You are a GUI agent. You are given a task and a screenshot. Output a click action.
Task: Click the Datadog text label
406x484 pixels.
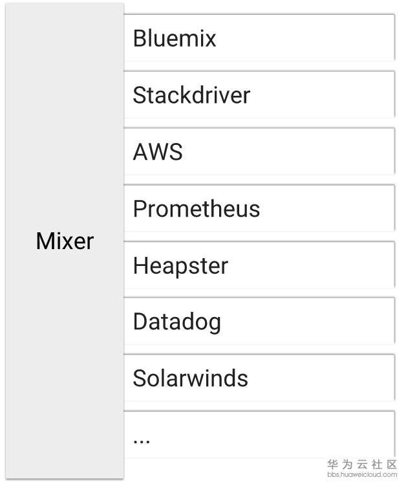coord(177,322)
